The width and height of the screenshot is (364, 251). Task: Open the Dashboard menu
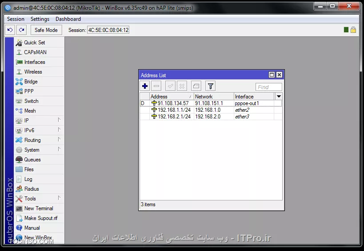(x=68, y=19)
